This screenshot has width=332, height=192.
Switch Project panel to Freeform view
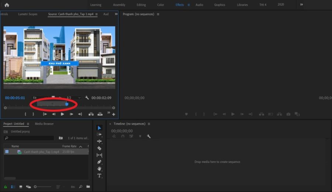[28, 187]
